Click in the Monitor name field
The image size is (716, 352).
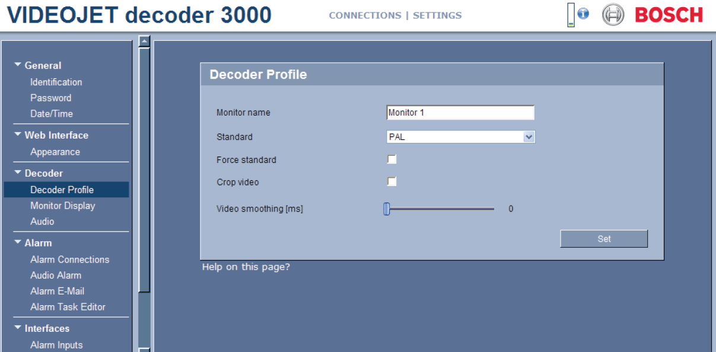tap(460, 113)
